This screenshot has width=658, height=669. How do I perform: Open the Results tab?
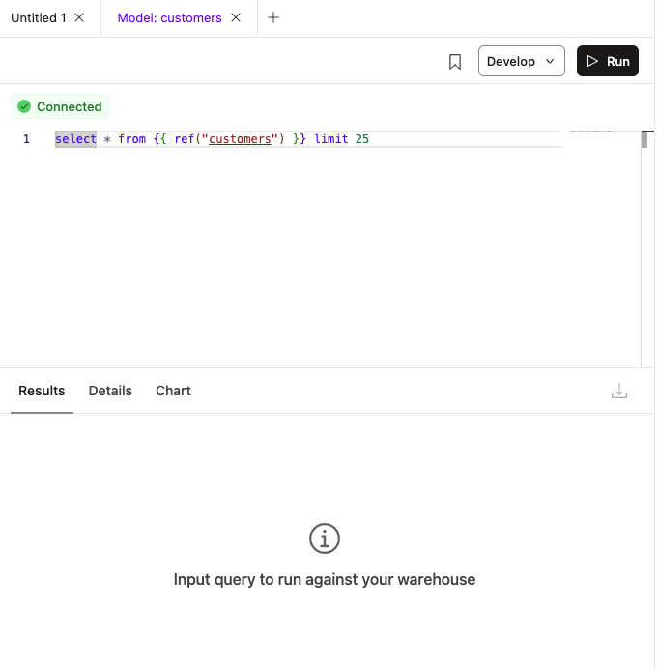pyautogui.click(x=42, y=391)
